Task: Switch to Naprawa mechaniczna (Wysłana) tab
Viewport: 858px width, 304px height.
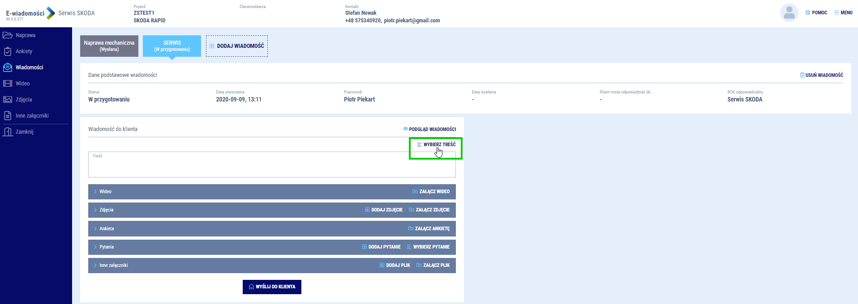Action: 109,46
